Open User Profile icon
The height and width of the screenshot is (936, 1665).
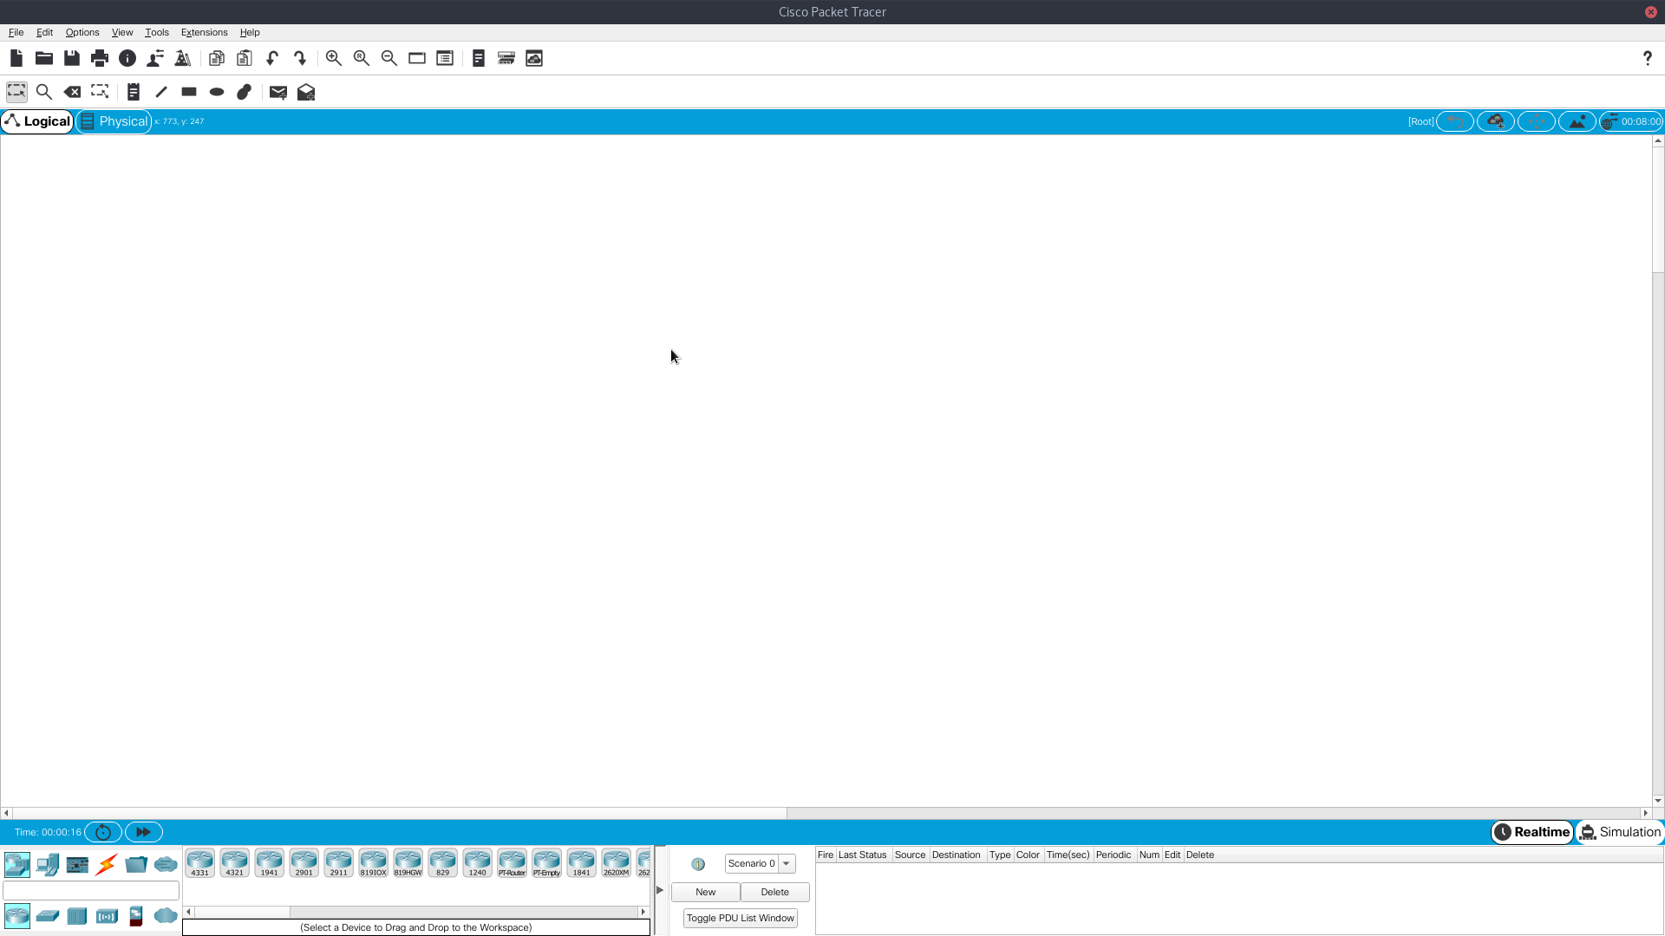pyautogui.click(x=155, y=58)
